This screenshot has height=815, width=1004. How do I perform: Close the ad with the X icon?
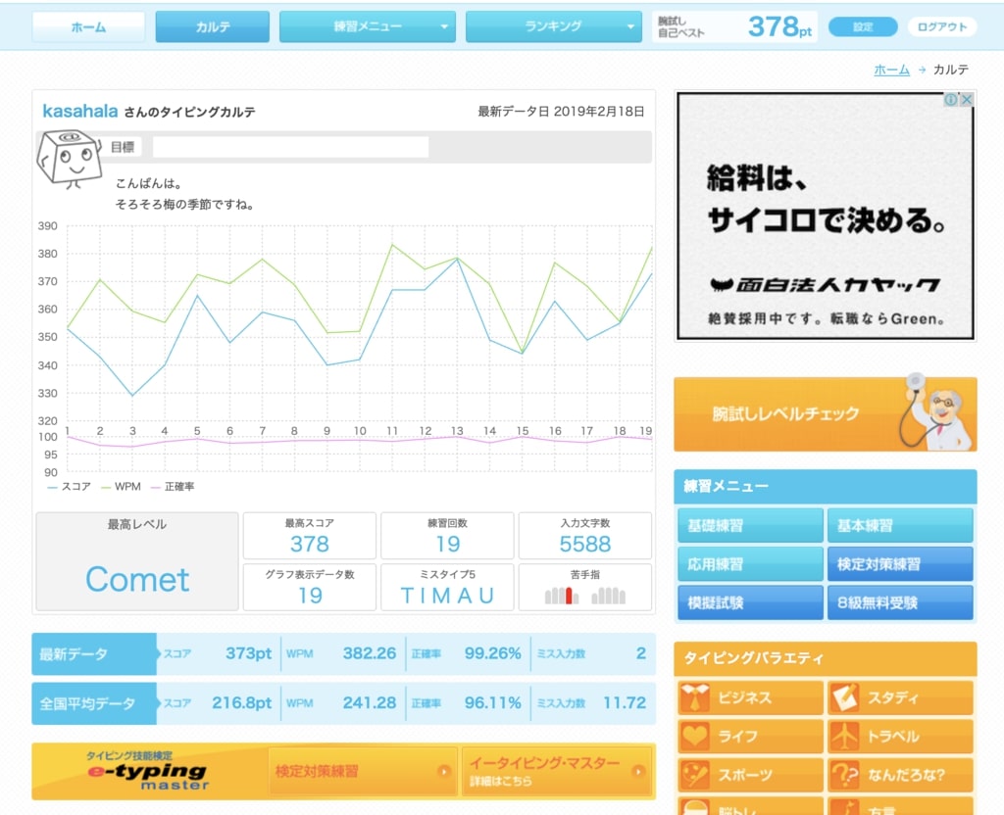(x=967, y=100)
